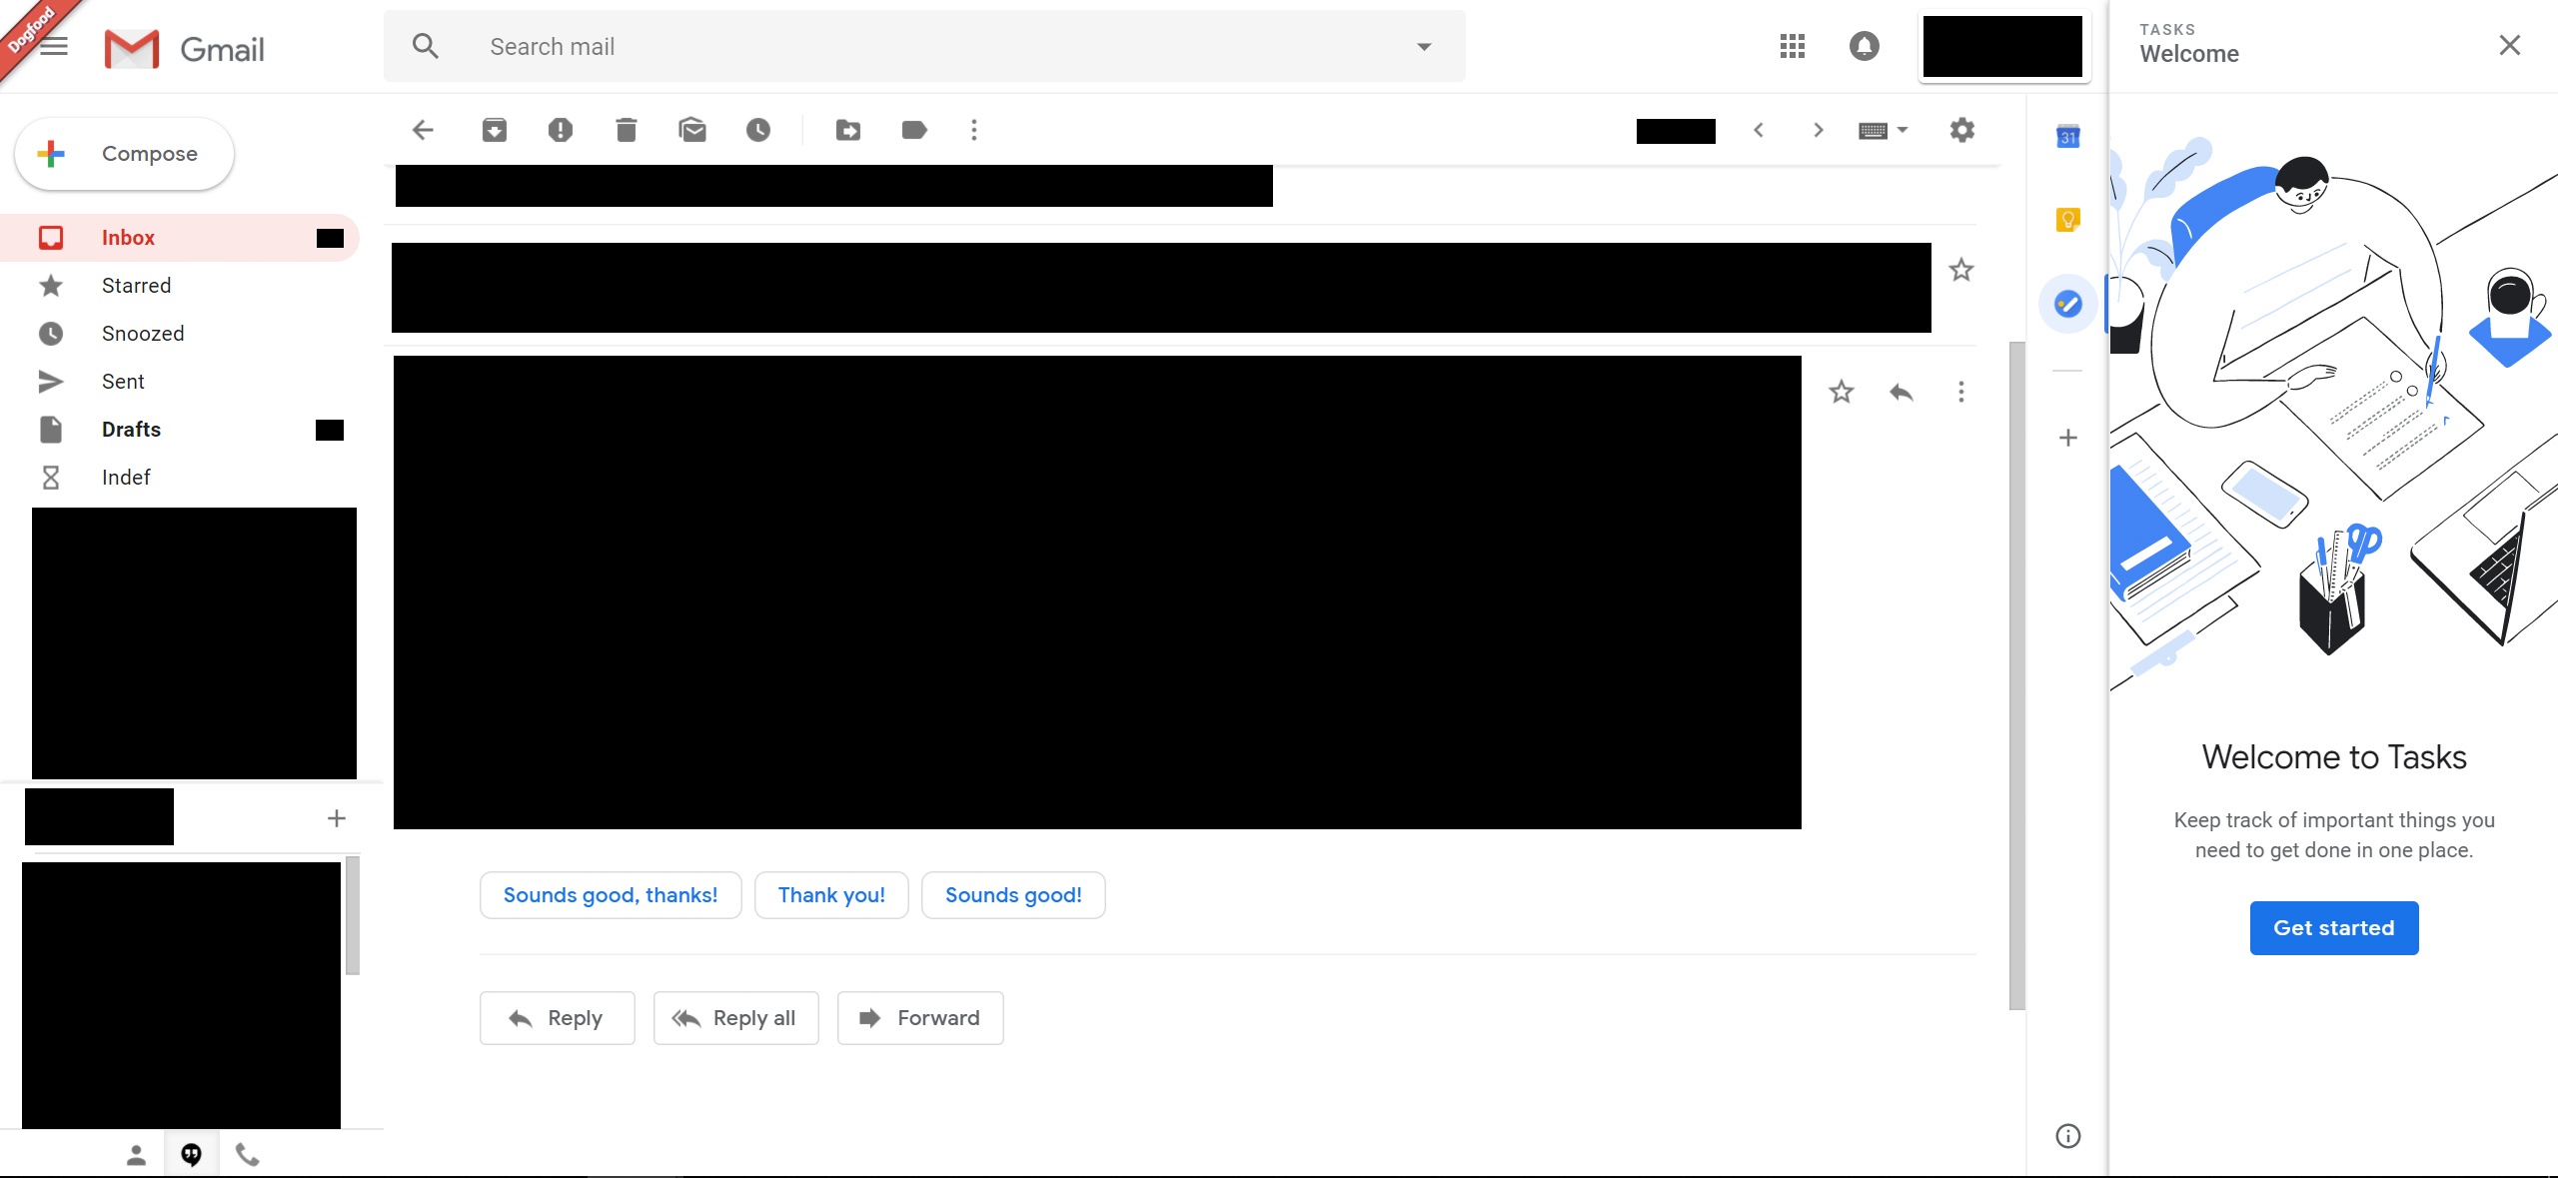
Task: Return to inbox with the back arrow
Action: coord(423,130)
